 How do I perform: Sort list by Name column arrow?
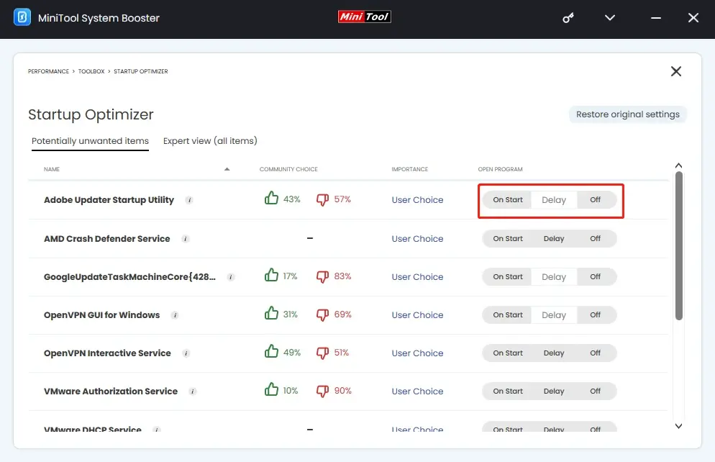coord(227,169)
